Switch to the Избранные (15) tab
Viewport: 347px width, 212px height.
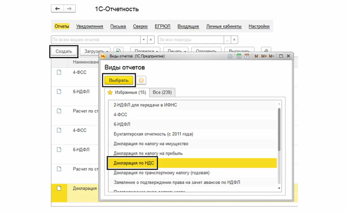point(127,93)
